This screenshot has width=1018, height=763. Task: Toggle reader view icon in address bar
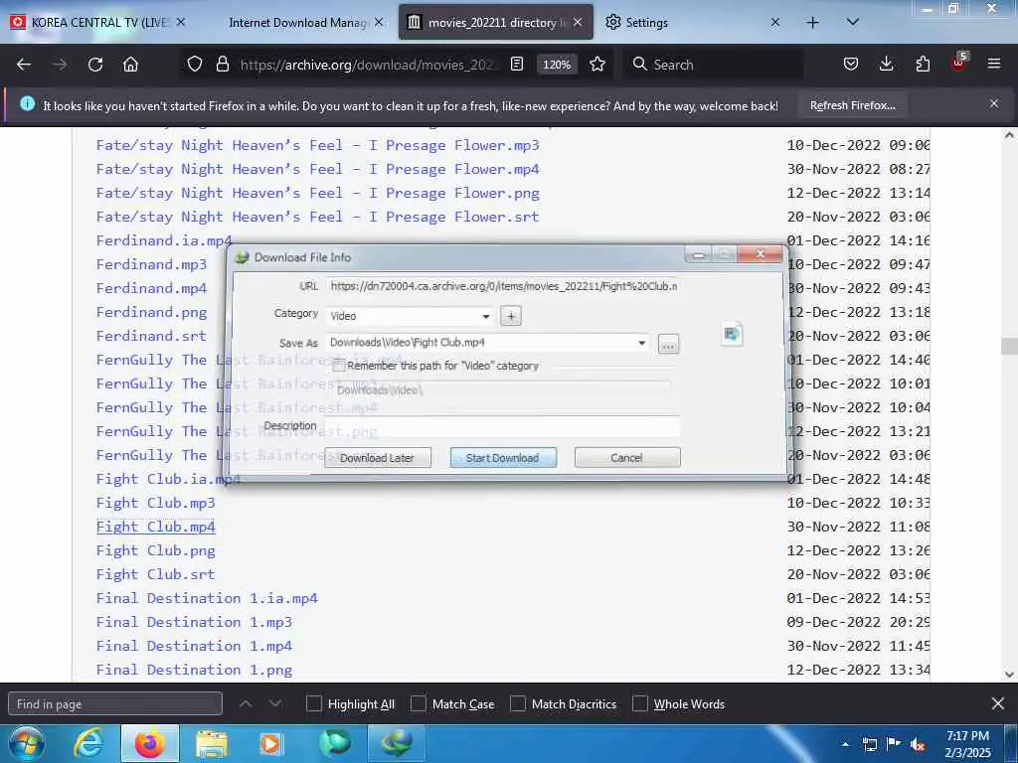[x=517, y=65]
